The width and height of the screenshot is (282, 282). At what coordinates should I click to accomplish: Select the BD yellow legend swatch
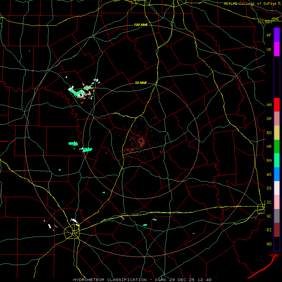[277, 133]
